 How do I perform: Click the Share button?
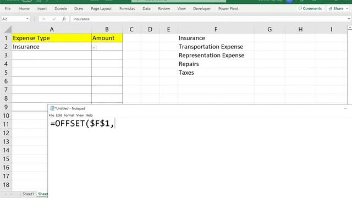point(336,8)
